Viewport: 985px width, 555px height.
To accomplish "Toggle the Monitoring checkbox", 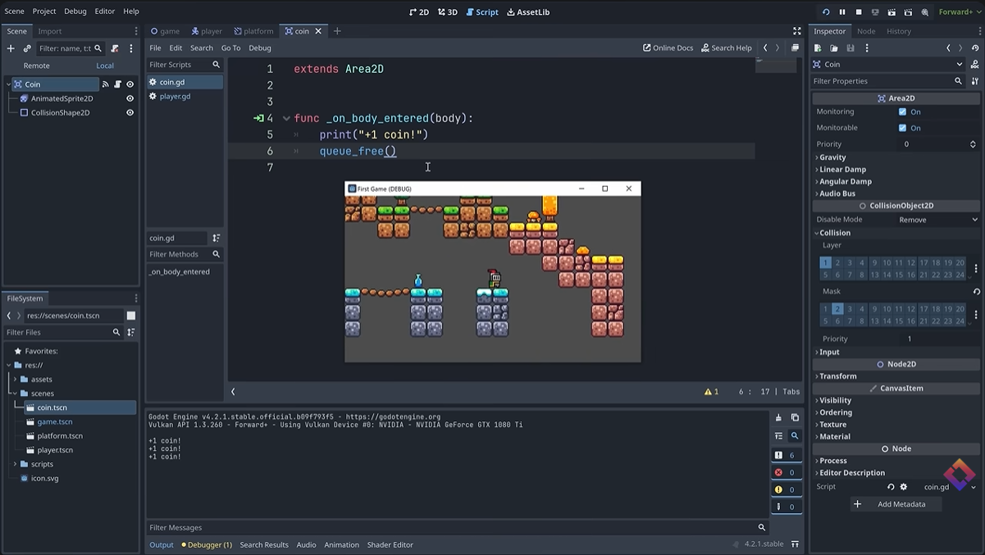I will [902, 111].
